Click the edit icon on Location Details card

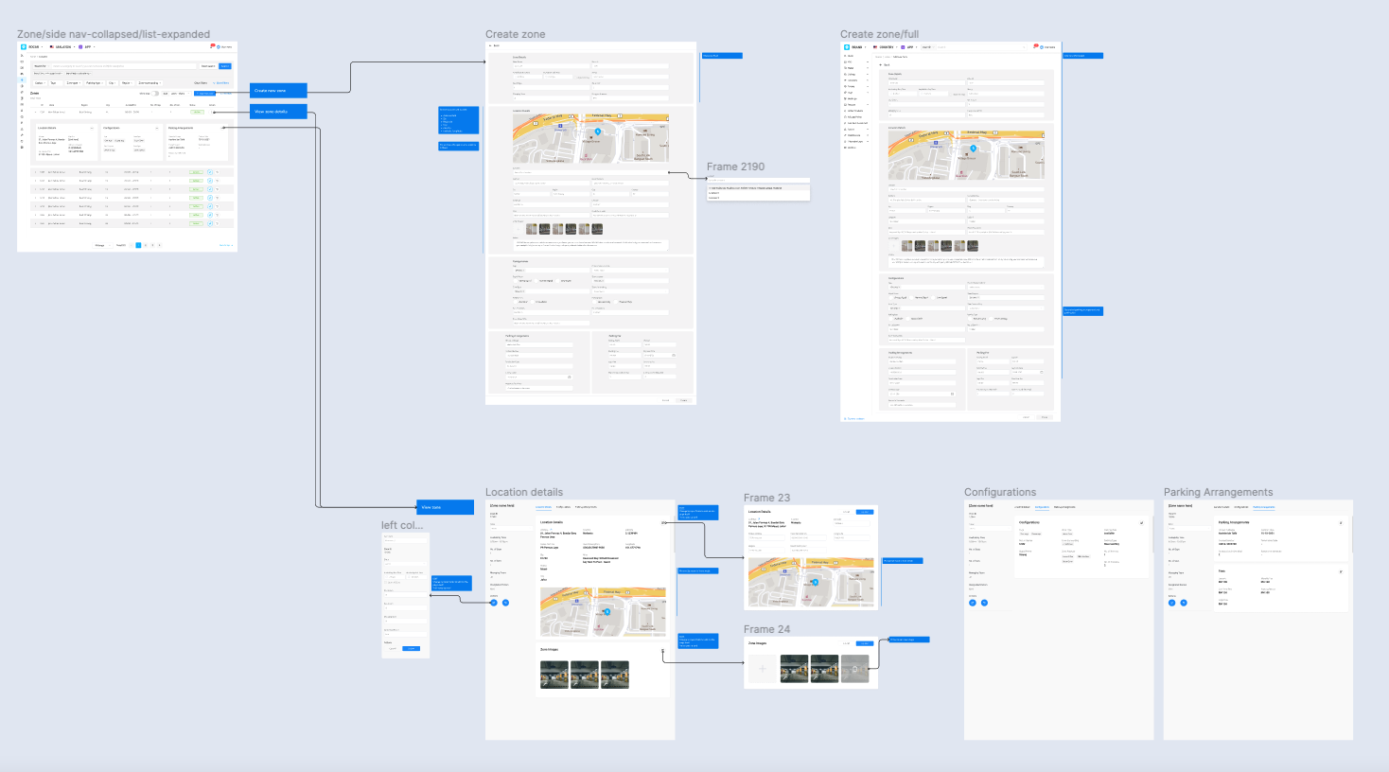pos(662,522)
